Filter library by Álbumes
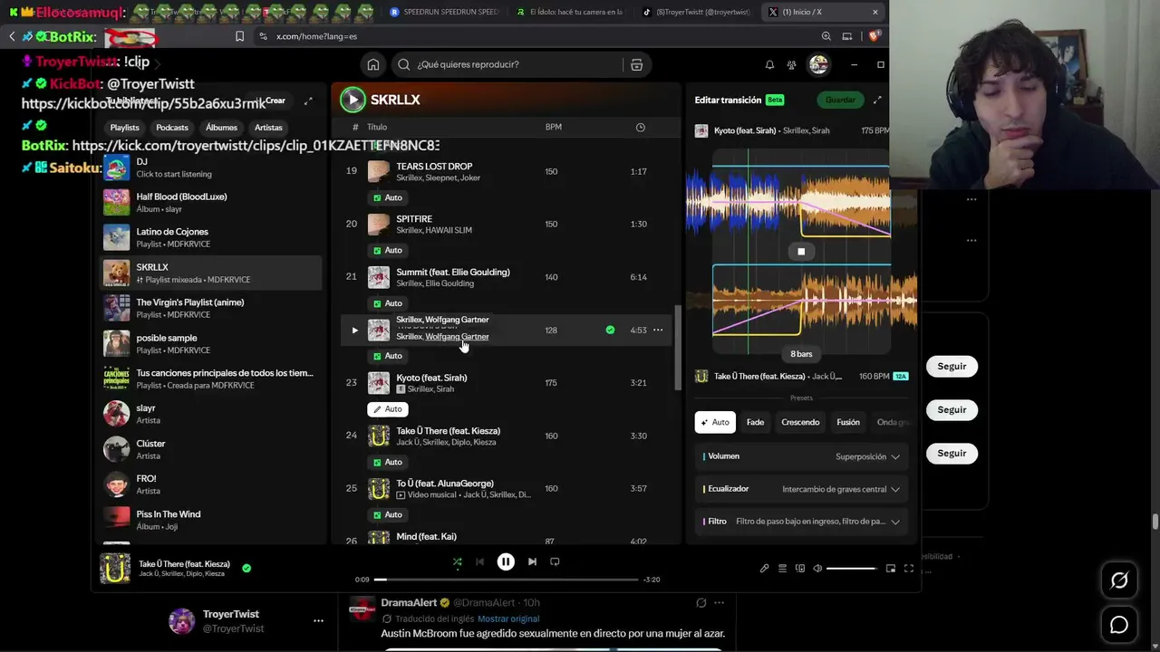The image size is (1160, 652). (221, 128)
